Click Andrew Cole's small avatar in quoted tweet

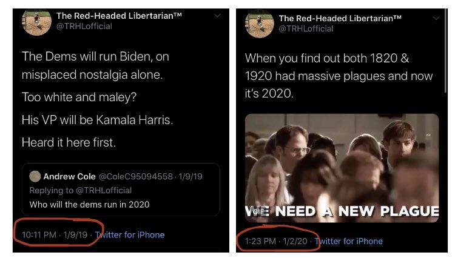coord(35,176)
